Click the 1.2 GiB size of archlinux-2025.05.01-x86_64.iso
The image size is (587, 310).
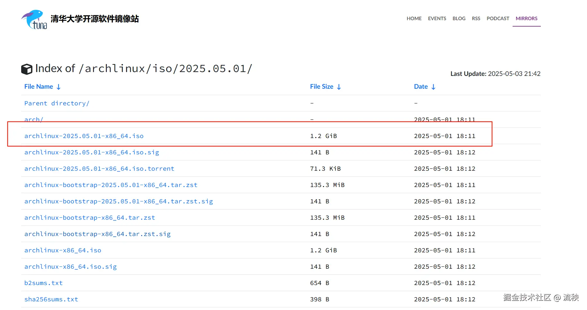pos(324,136)
